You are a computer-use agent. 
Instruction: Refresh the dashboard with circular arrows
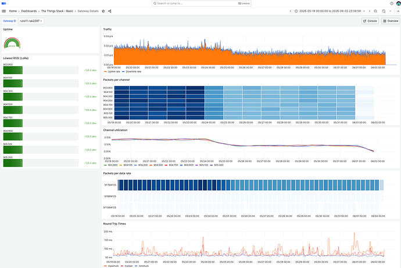(x=384, y=11)
